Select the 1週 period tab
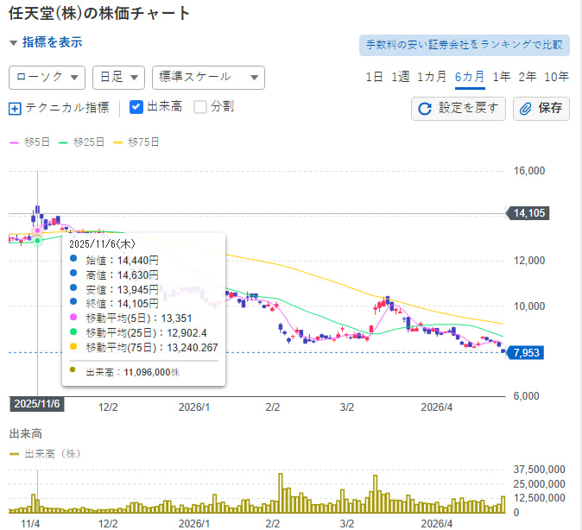This screenshot has width=582, height=530. coord(400,77)
